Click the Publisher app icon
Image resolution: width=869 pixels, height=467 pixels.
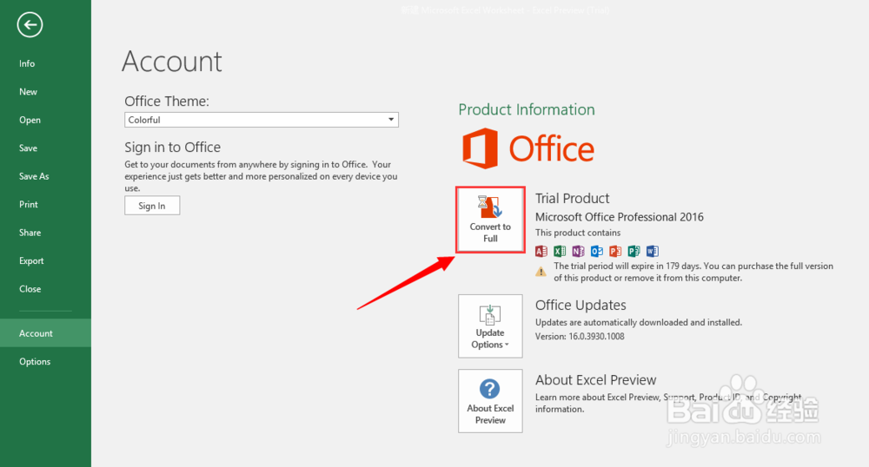tap(634, 251)
